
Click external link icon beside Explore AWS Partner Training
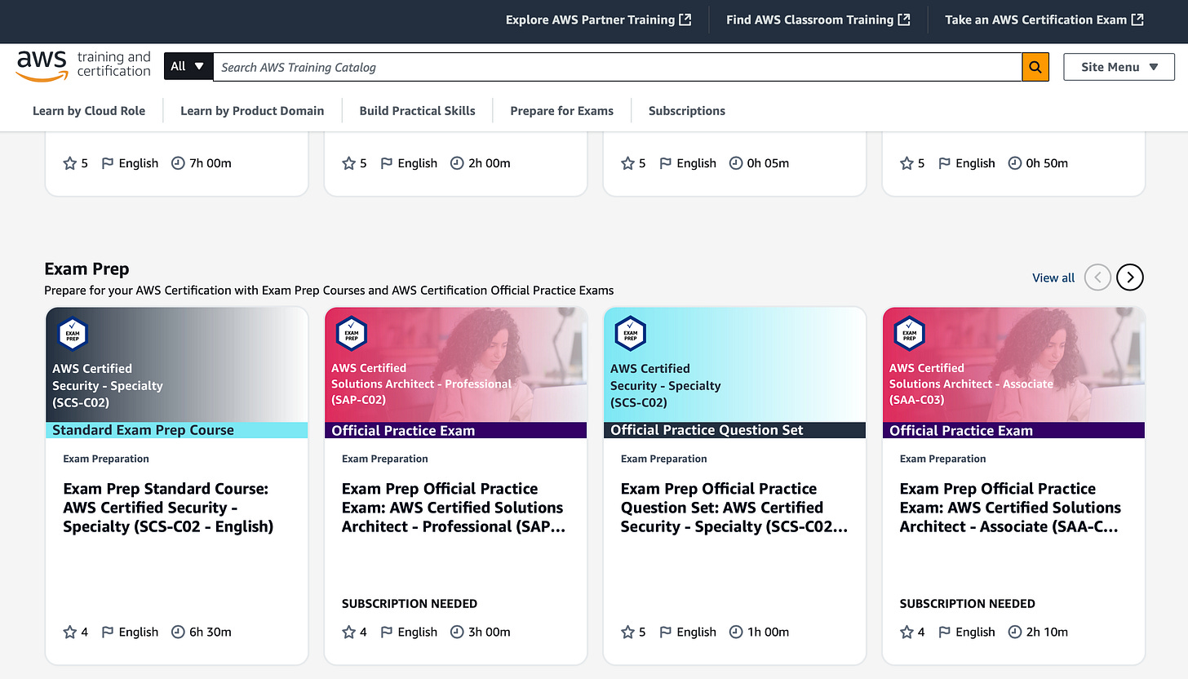click(685, 20)
